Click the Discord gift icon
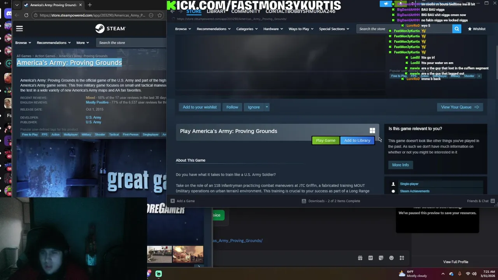The width and height of the screenshot is (498, 280). pyautogui.click(x=360, y=258)
